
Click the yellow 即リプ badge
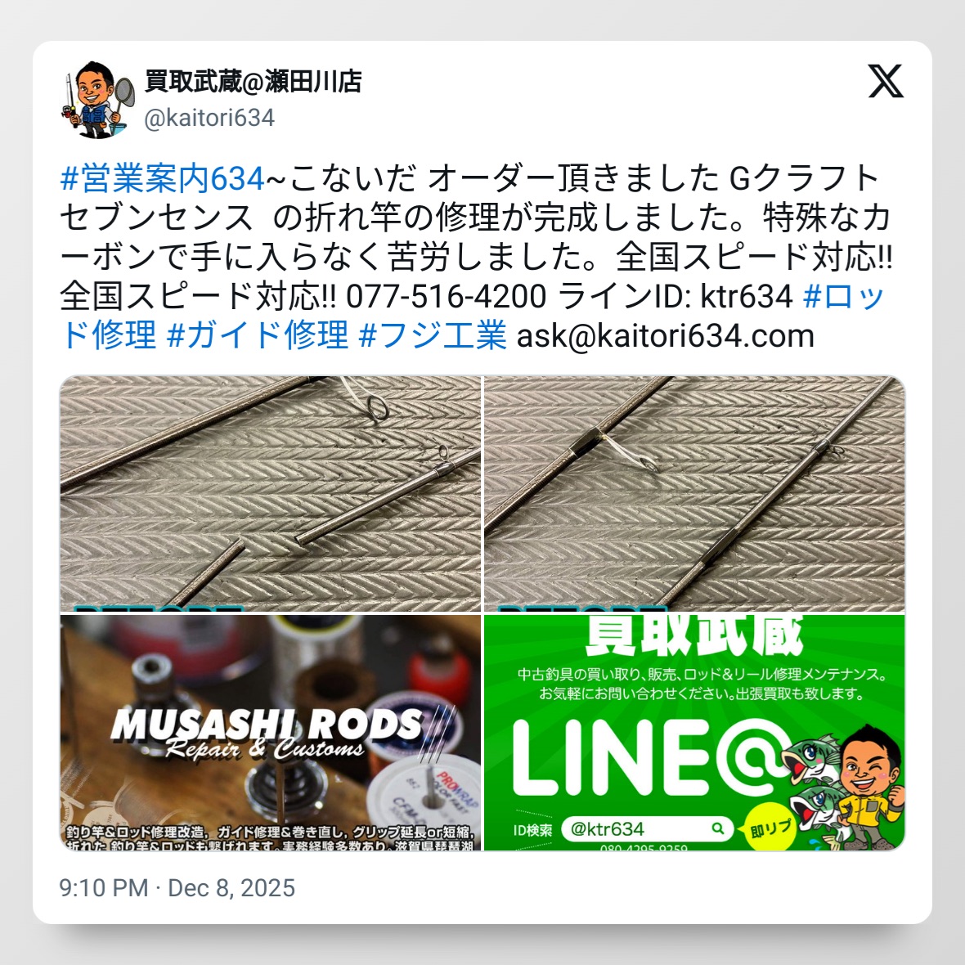[770, 828]
